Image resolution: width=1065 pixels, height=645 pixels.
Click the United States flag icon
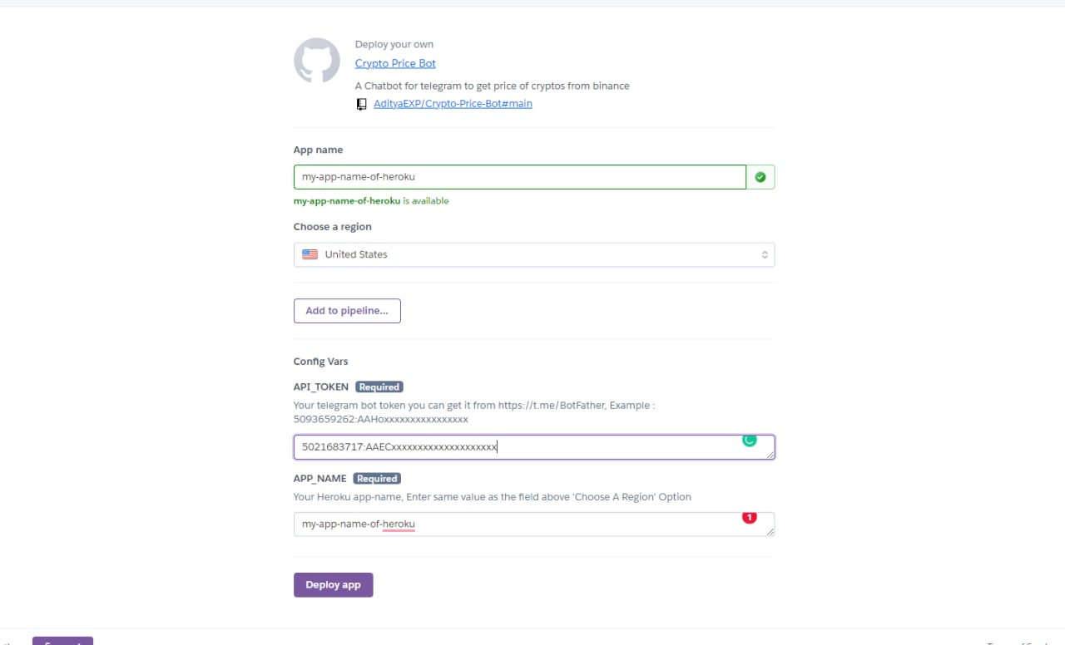pos(309,254)
